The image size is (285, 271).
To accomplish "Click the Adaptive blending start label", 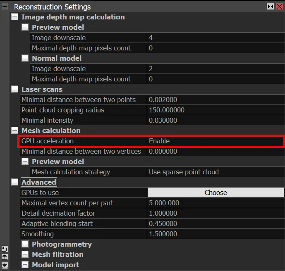I will pos(57,224).
